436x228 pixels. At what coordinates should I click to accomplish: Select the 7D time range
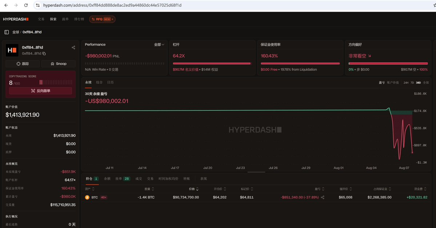click(412, 83)
